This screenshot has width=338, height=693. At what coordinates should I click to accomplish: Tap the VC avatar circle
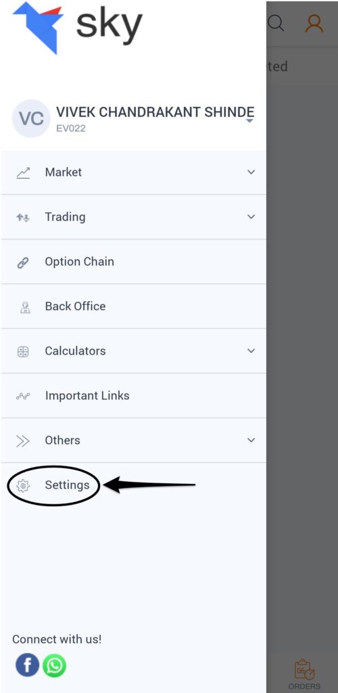(x=31, y=118)
